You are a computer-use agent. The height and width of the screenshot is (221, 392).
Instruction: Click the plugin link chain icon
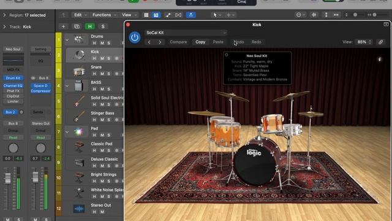[x=380, y=42]
